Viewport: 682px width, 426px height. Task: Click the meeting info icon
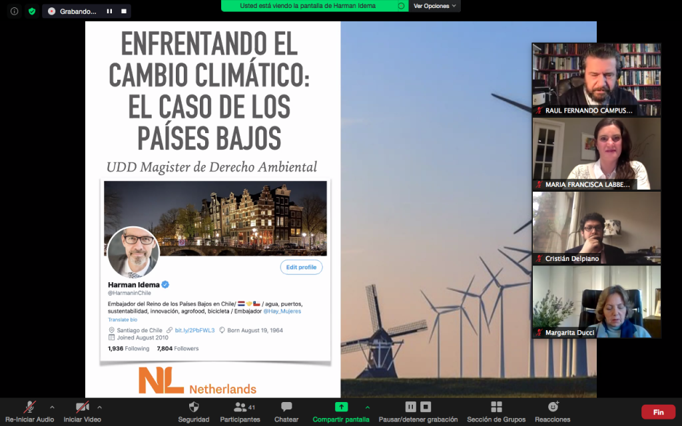(15, 11)
